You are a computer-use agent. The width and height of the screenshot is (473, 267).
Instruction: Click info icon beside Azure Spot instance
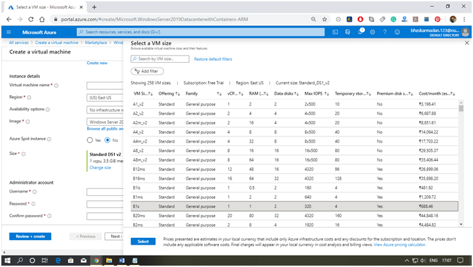click(49, 139)
